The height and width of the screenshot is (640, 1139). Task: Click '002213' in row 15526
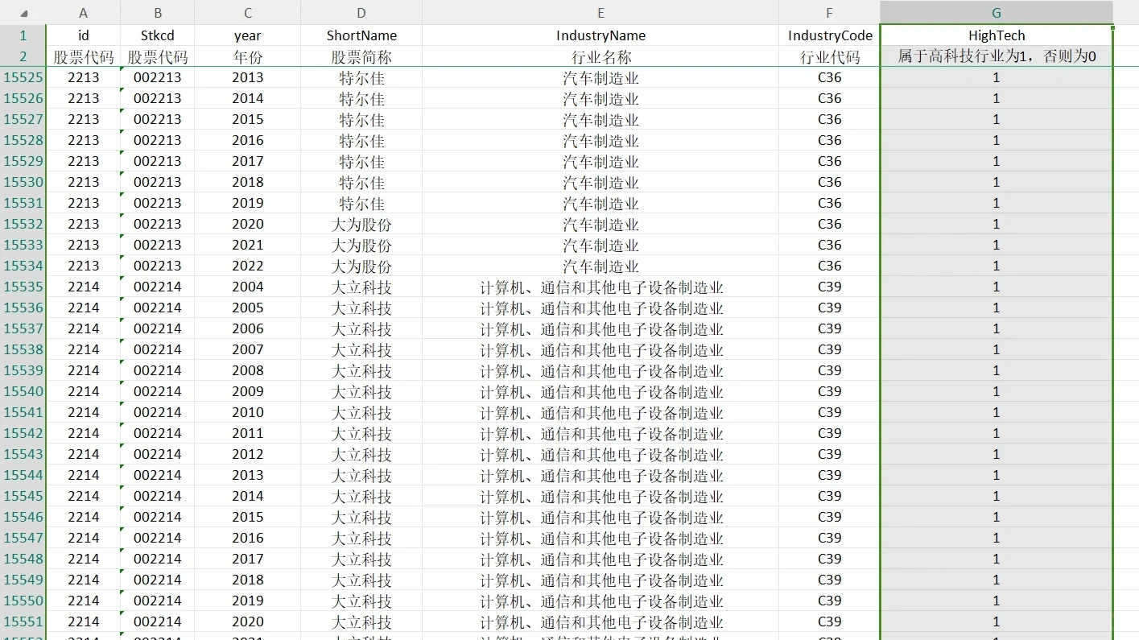click(x=157, y=98)
